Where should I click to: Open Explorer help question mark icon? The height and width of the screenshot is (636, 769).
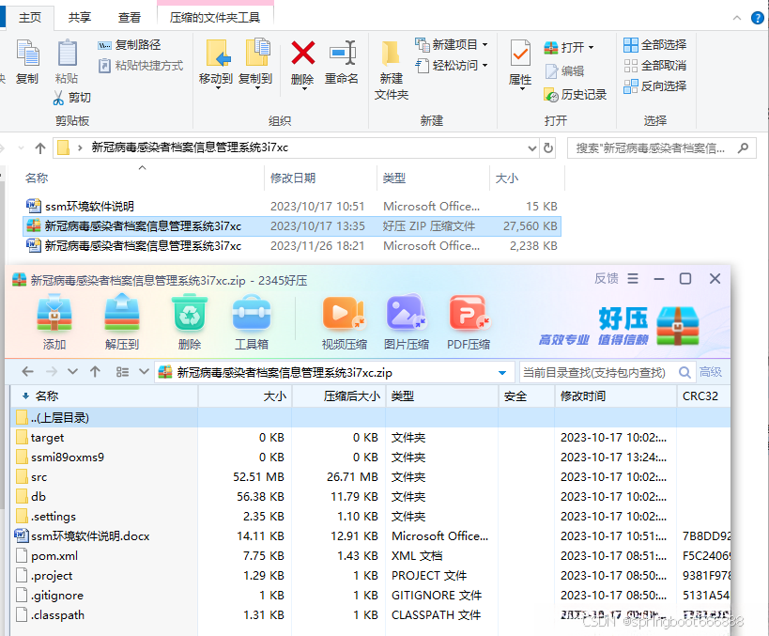(x=758, y=18)
